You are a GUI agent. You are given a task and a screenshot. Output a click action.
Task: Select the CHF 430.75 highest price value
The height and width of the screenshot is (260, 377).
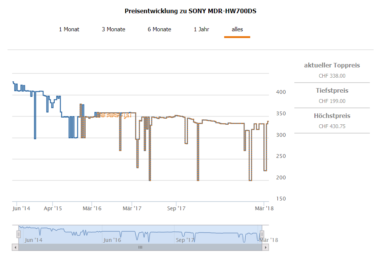tap(332, 126)
